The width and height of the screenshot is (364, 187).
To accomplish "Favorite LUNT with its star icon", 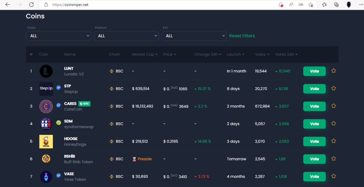I will [x=334, y=71].
